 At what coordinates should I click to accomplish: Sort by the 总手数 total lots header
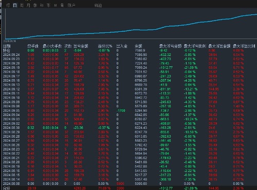coord(33,46)
